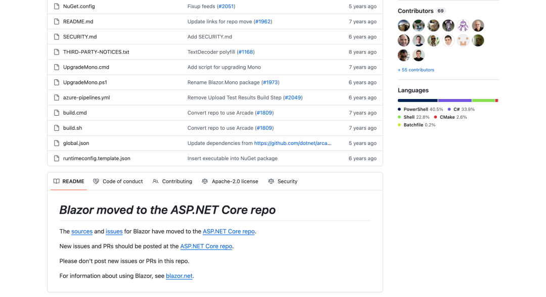Follow the github.com/dotnet/arca… URL link
The image size is (546, 297).
293,143
